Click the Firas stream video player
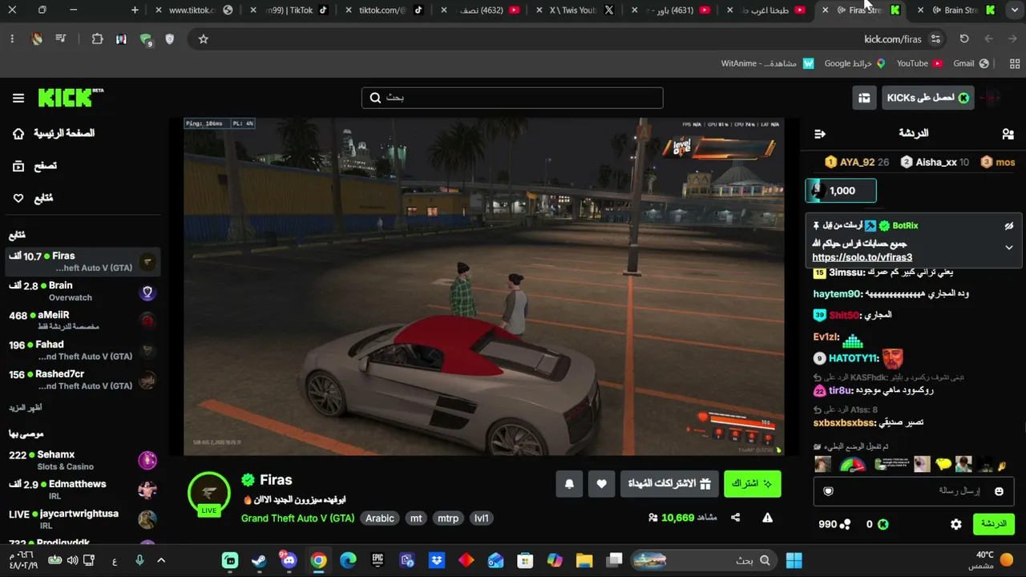1026x577 pixels. [484, 287]
